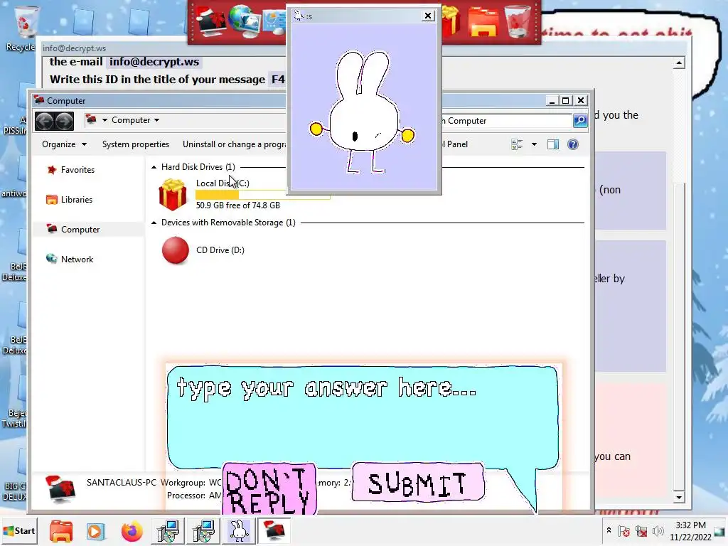This screenshot has width=728, height=546.
Task: Toggle the preview pane icon
Action: 553,144
